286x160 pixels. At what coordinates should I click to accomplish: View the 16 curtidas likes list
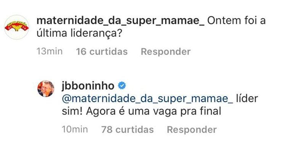[102, 51]
